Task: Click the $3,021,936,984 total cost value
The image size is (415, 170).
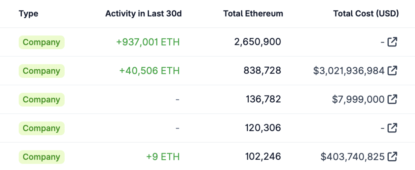Action: click(349, 71)
